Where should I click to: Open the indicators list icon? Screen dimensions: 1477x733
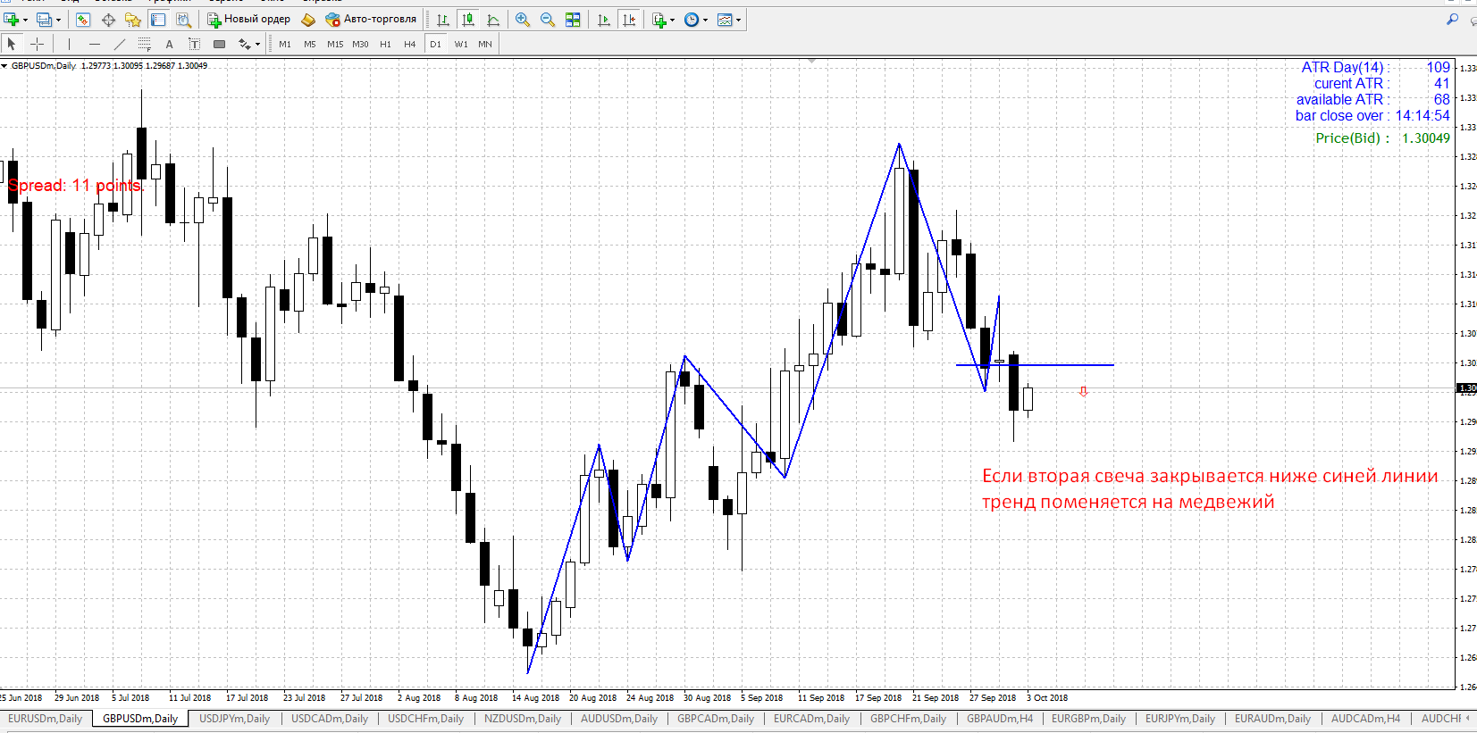(x=659, y=19)
